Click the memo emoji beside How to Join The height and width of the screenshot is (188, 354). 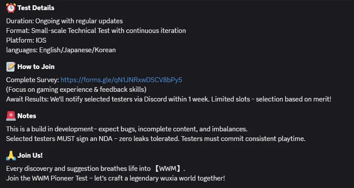click(x=11, y=67)
